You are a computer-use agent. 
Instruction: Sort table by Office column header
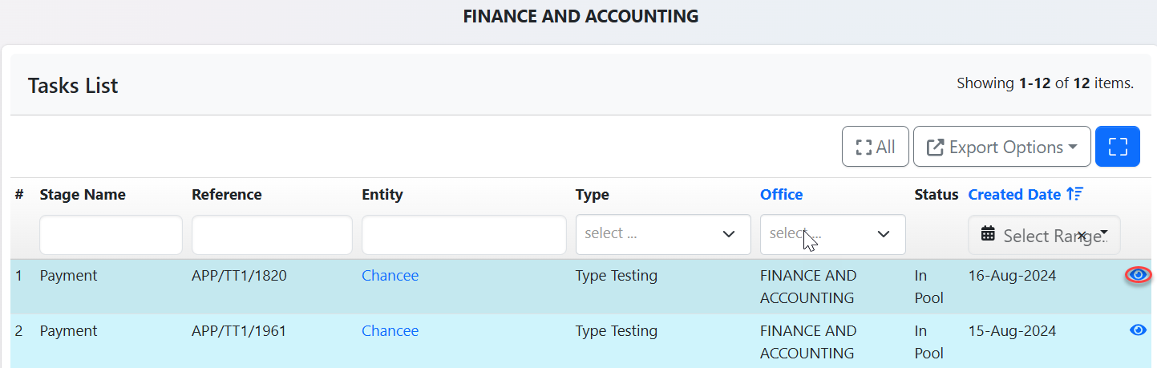pos(781,194)
